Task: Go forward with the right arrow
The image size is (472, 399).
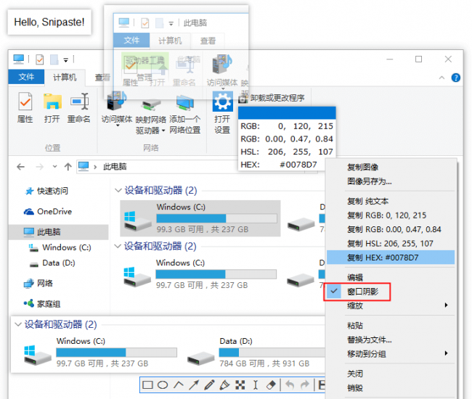Action: click(39, 167)
